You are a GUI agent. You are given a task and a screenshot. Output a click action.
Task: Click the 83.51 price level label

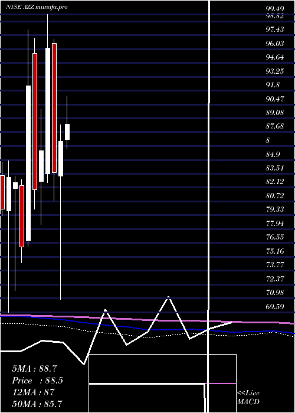pos(275,168)
